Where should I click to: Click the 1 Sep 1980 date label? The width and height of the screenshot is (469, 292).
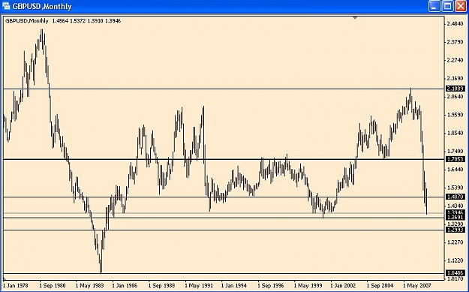53,285
